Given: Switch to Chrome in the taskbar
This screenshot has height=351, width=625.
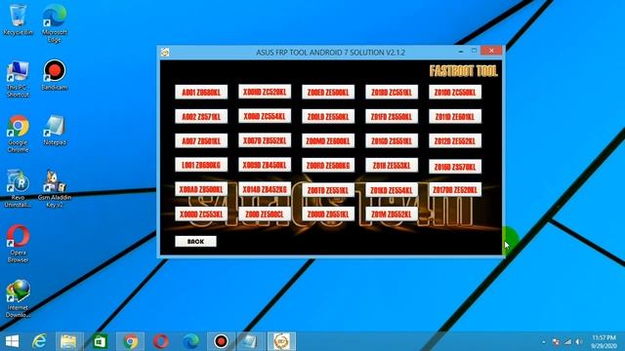Looking at the screenshot, I should (130, 341).
